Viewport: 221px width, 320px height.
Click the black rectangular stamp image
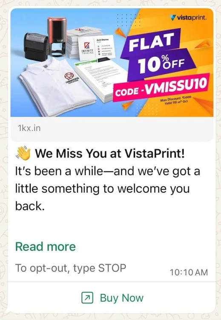tap(36, 47)
